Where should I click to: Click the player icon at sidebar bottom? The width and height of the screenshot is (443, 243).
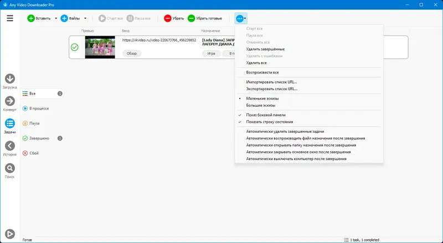10,234
